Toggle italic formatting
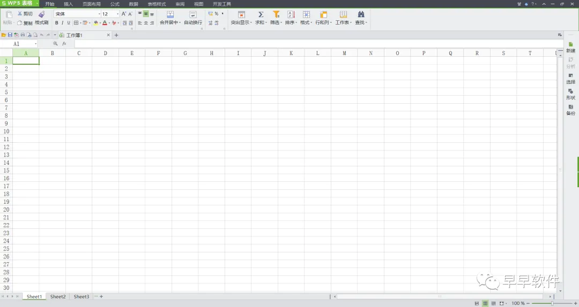The width and height of the screenshot is (579, 307). (x=62, y=23)
